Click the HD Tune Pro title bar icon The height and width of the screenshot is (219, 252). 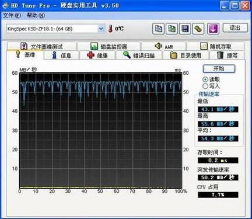(5, 5)
